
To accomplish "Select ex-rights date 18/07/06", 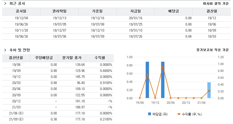I will [59, 36].
